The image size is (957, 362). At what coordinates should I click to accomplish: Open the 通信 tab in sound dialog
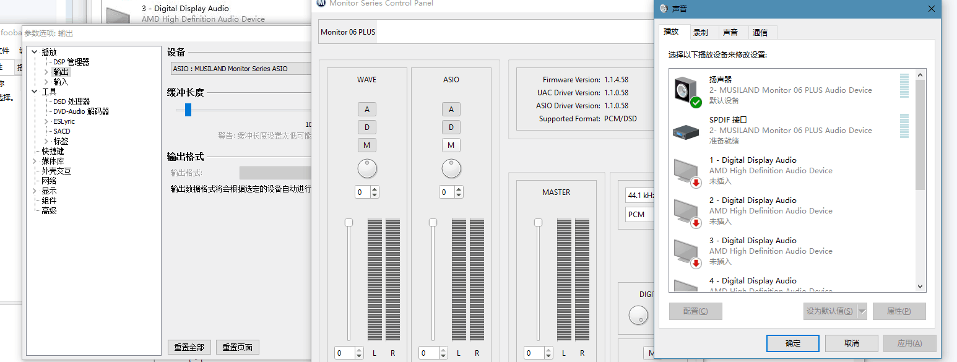(760, 33)
